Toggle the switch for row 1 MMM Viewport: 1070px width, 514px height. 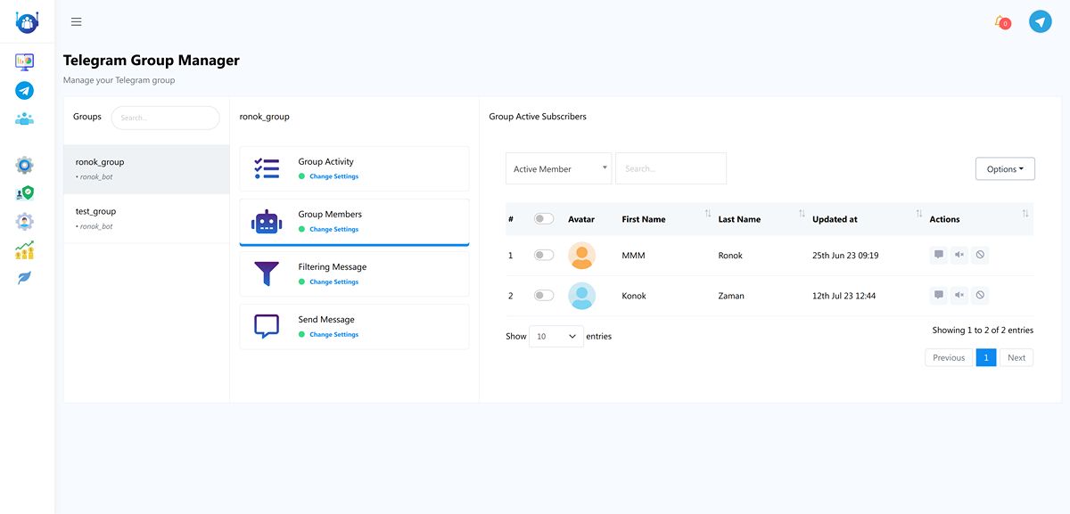[x=543, y=256]
